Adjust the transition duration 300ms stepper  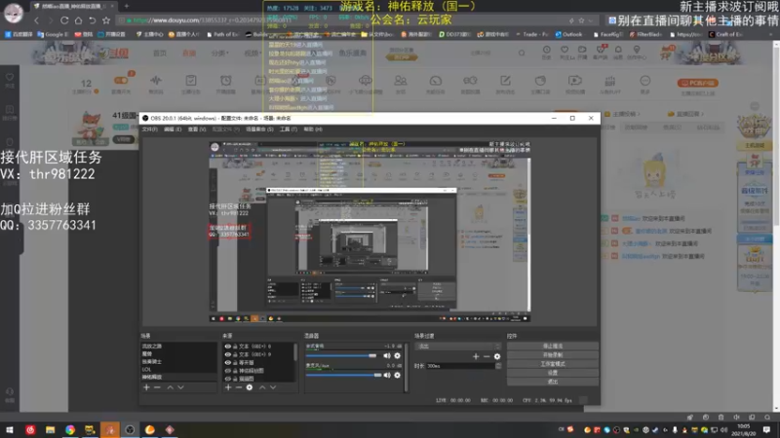(498, 366)
